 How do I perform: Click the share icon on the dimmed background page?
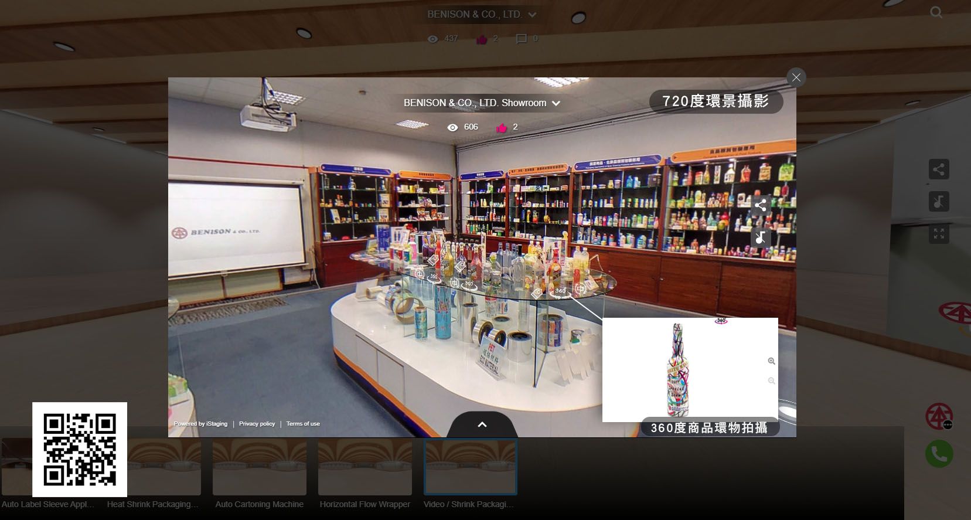tap(939, 169)
